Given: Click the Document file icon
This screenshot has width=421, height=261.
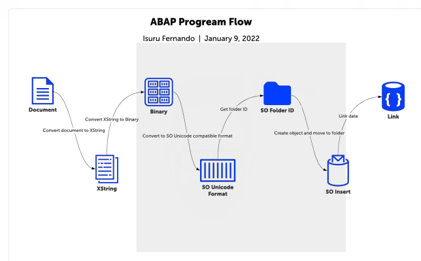Looking at the screenshot, I should pyautogui.click(x=42, y=89).
